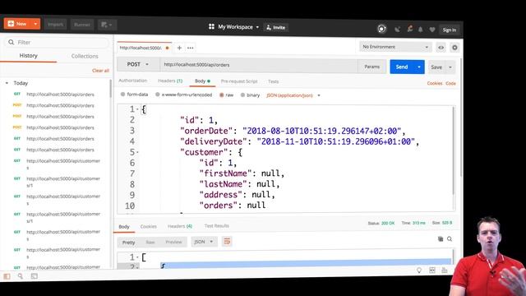Open the Send button dropdown arrow
The width and height of the screenshot is (526, 296).
(419, 67)
